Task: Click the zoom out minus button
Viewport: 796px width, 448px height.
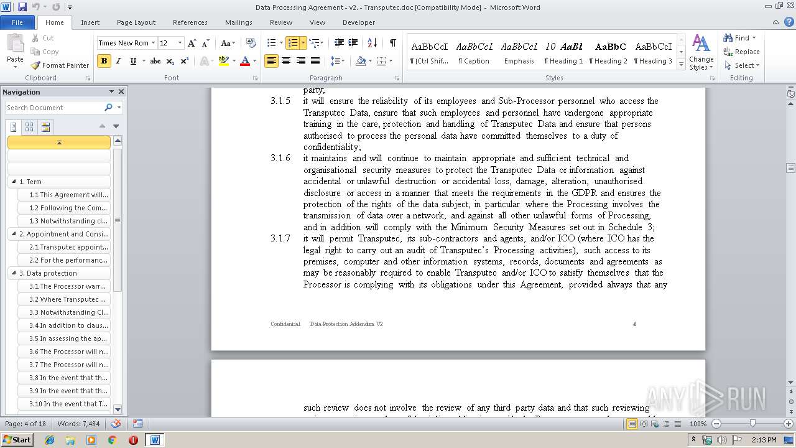Action: pyautogui.click(x=716, y=424)
